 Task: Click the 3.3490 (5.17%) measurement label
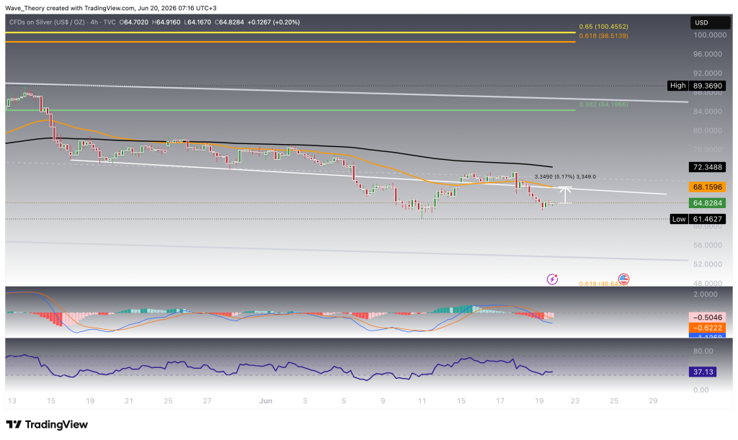pos(565,176)
